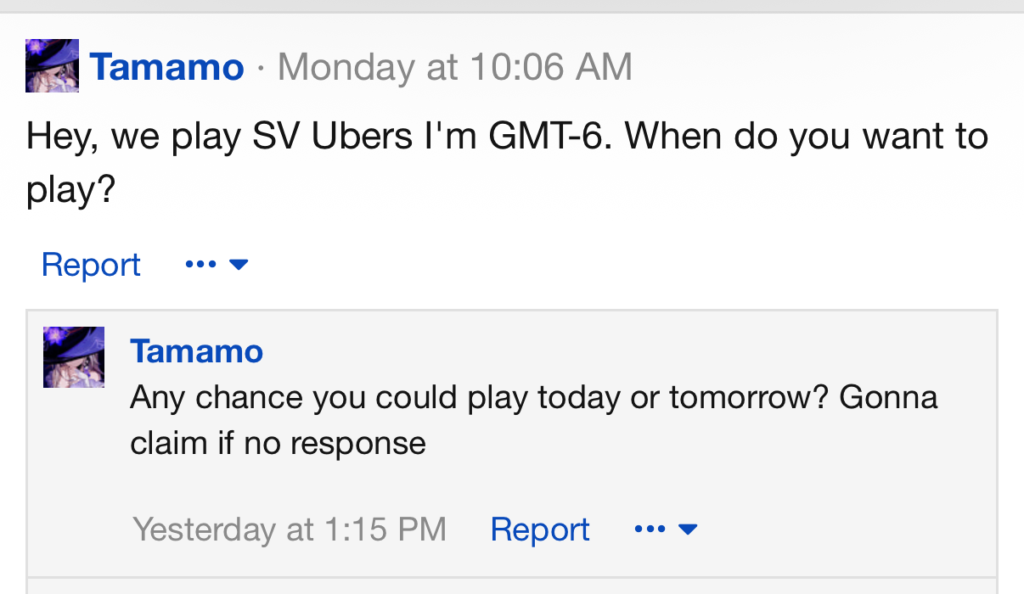1024x594 pixels.
Task: Click the three-dot icon in the comment footer
Action: pyautogui.click(x=650, y=530)
